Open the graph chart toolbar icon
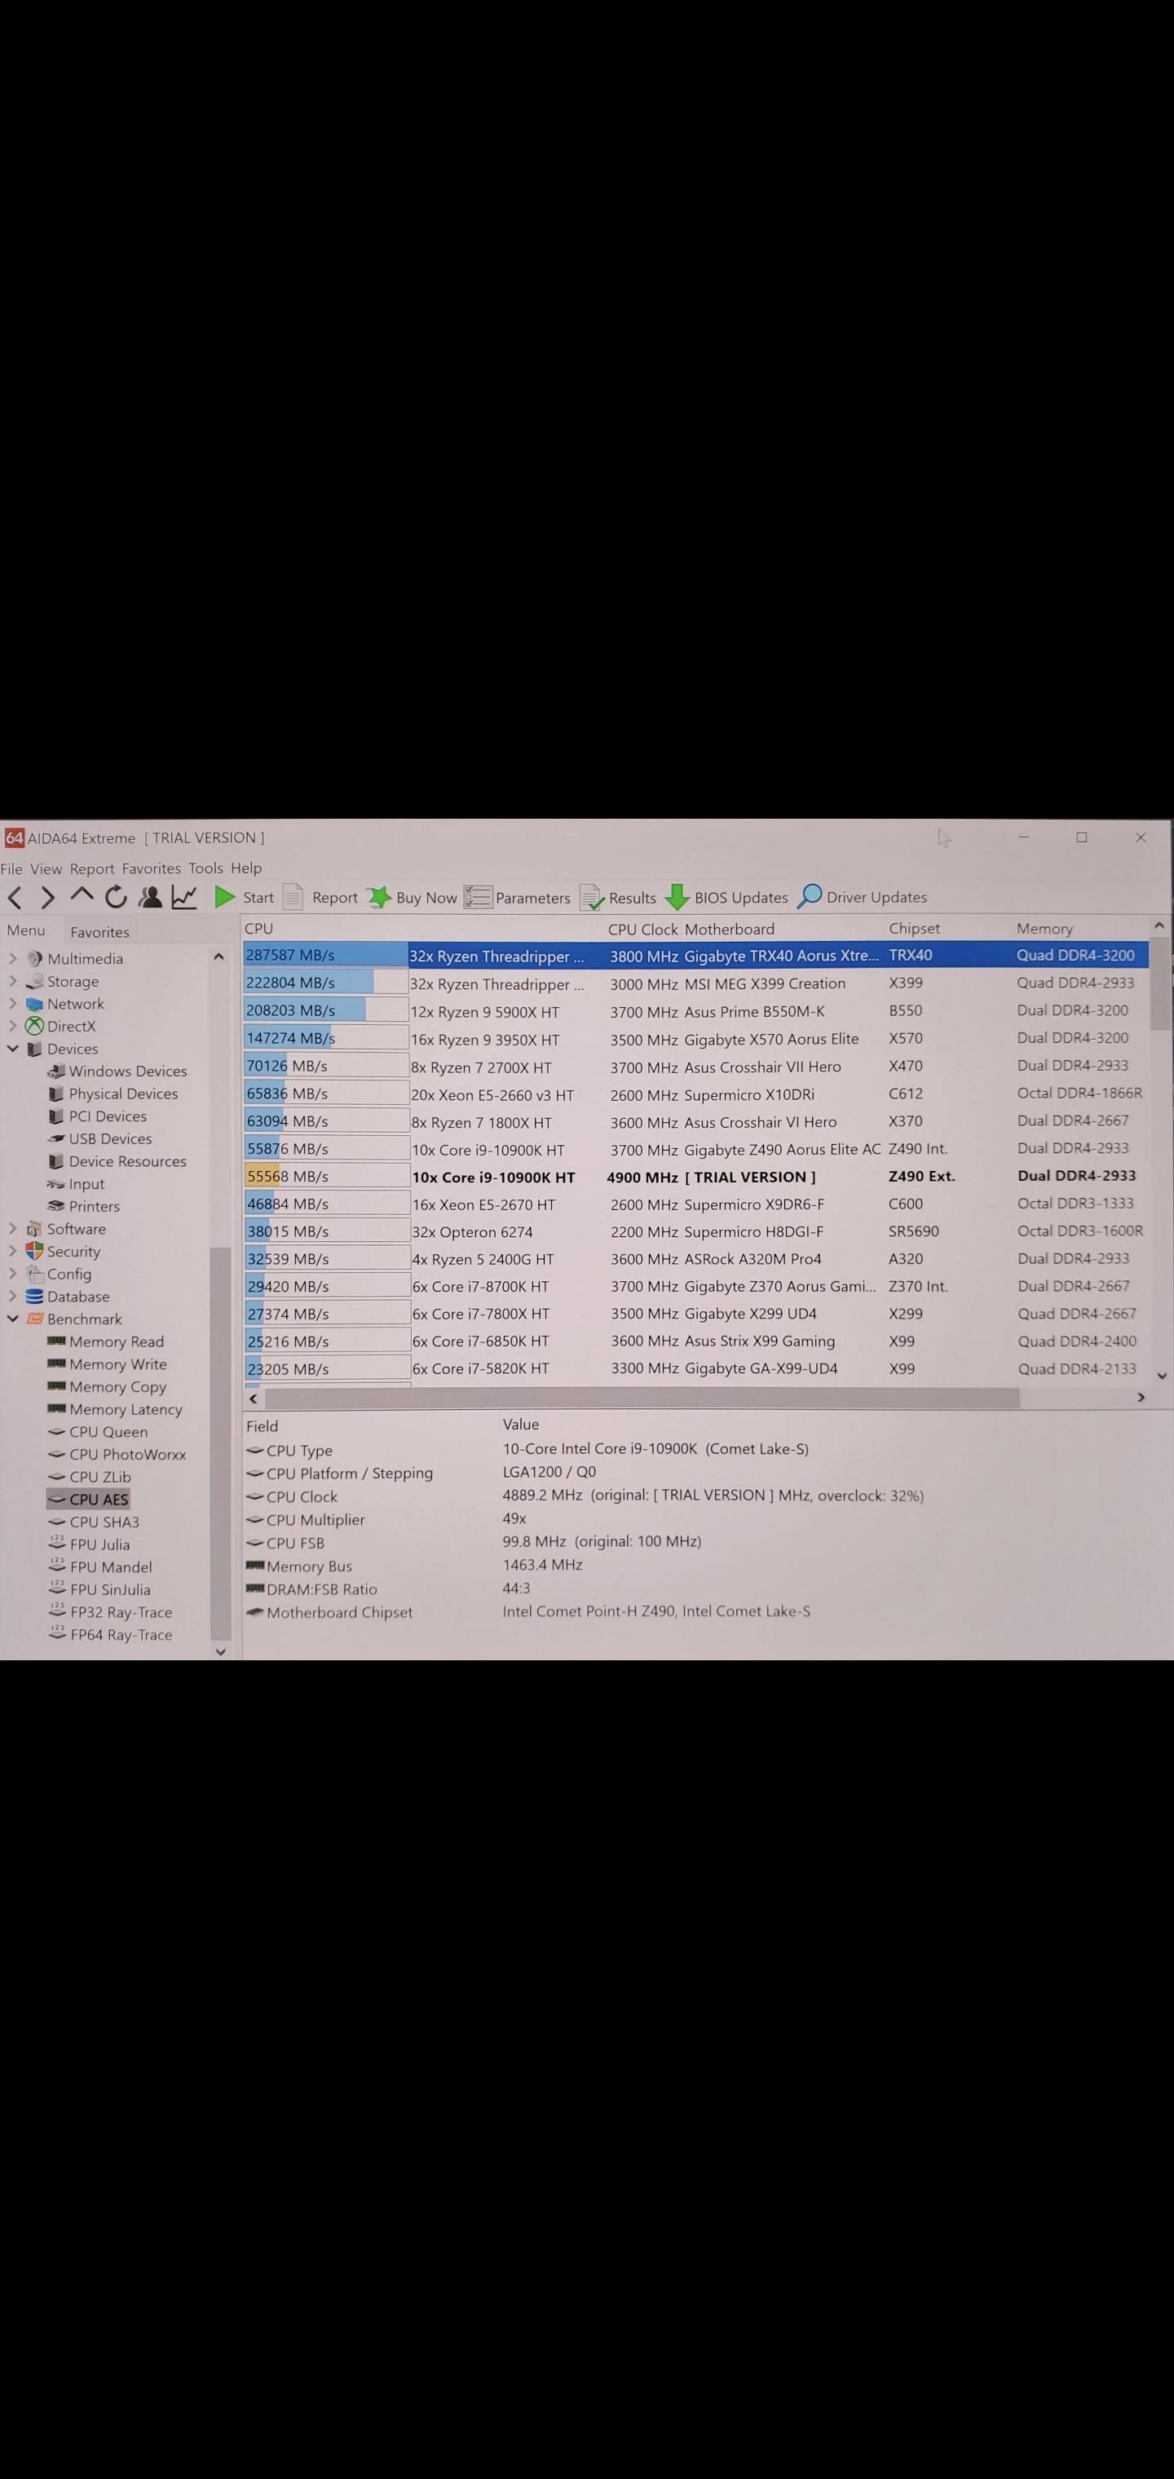The image size is (1174, 2479). [183, 897]
